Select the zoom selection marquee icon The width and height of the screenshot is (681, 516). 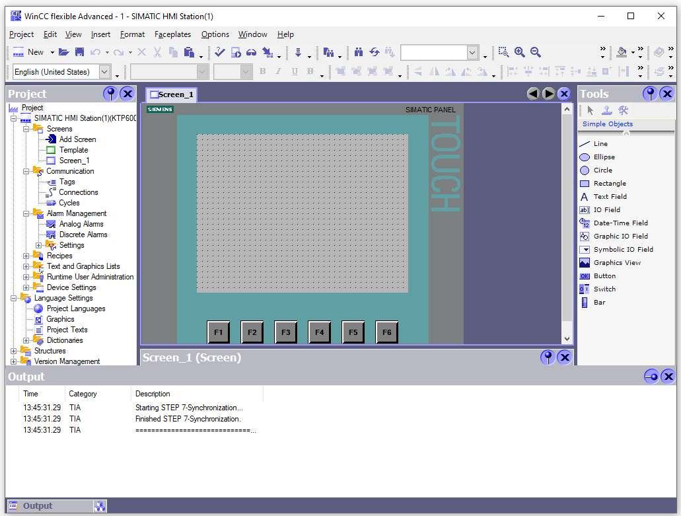tap(503, 52)
